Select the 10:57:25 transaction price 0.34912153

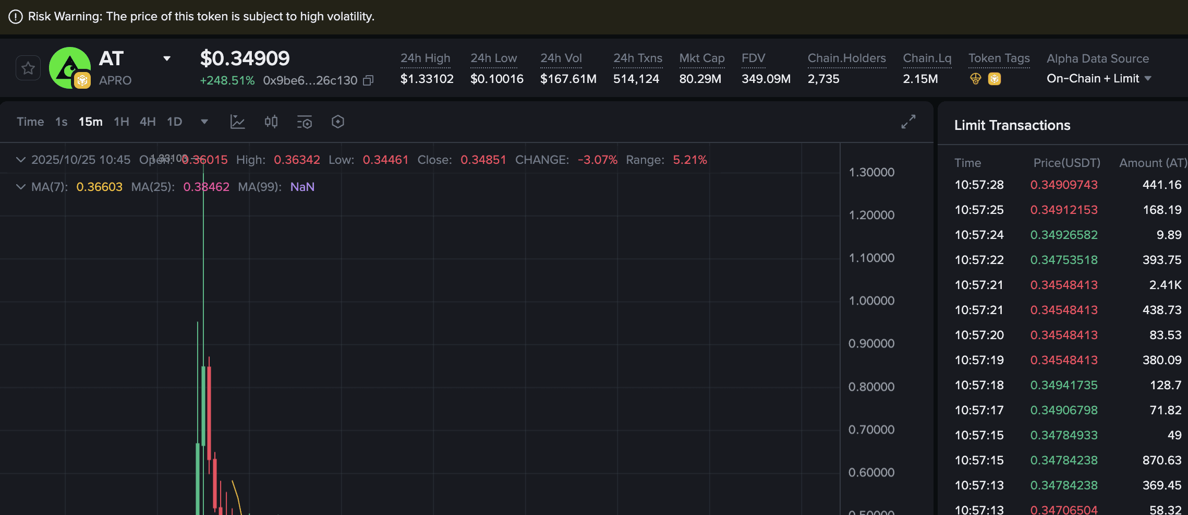coord(1064,210)
